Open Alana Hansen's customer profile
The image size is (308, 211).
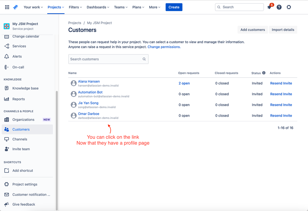[x=89, y=81]
